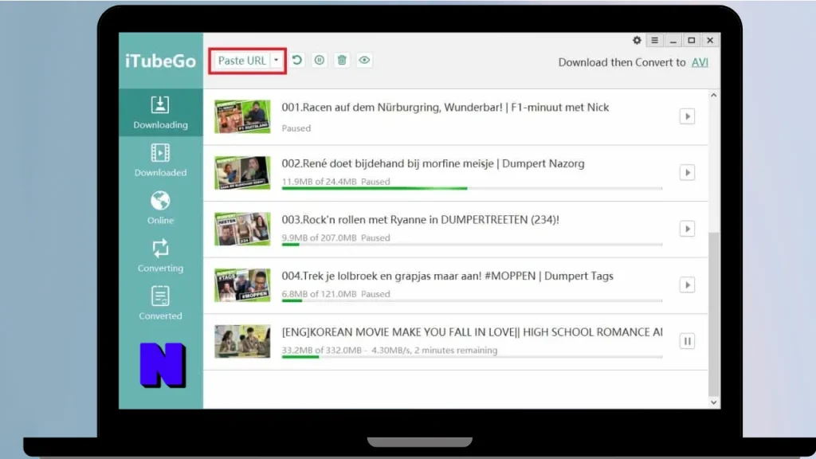Screen dimensions: 816x459
Task: Maximize the iTubeGo window
Action: tap(692, 40)
